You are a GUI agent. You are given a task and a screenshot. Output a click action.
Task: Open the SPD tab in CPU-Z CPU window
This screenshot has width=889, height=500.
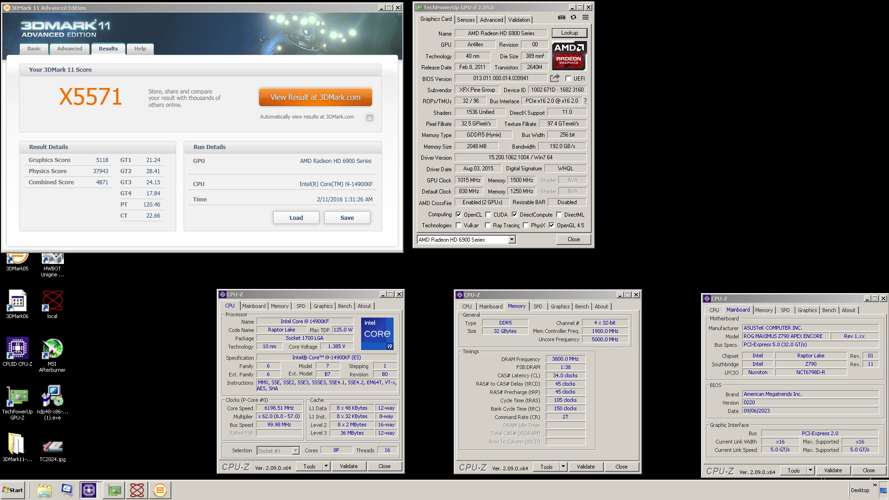pos(301,306)
